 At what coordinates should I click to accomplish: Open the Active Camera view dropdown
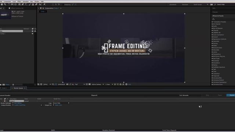click(x=98, y=85)
